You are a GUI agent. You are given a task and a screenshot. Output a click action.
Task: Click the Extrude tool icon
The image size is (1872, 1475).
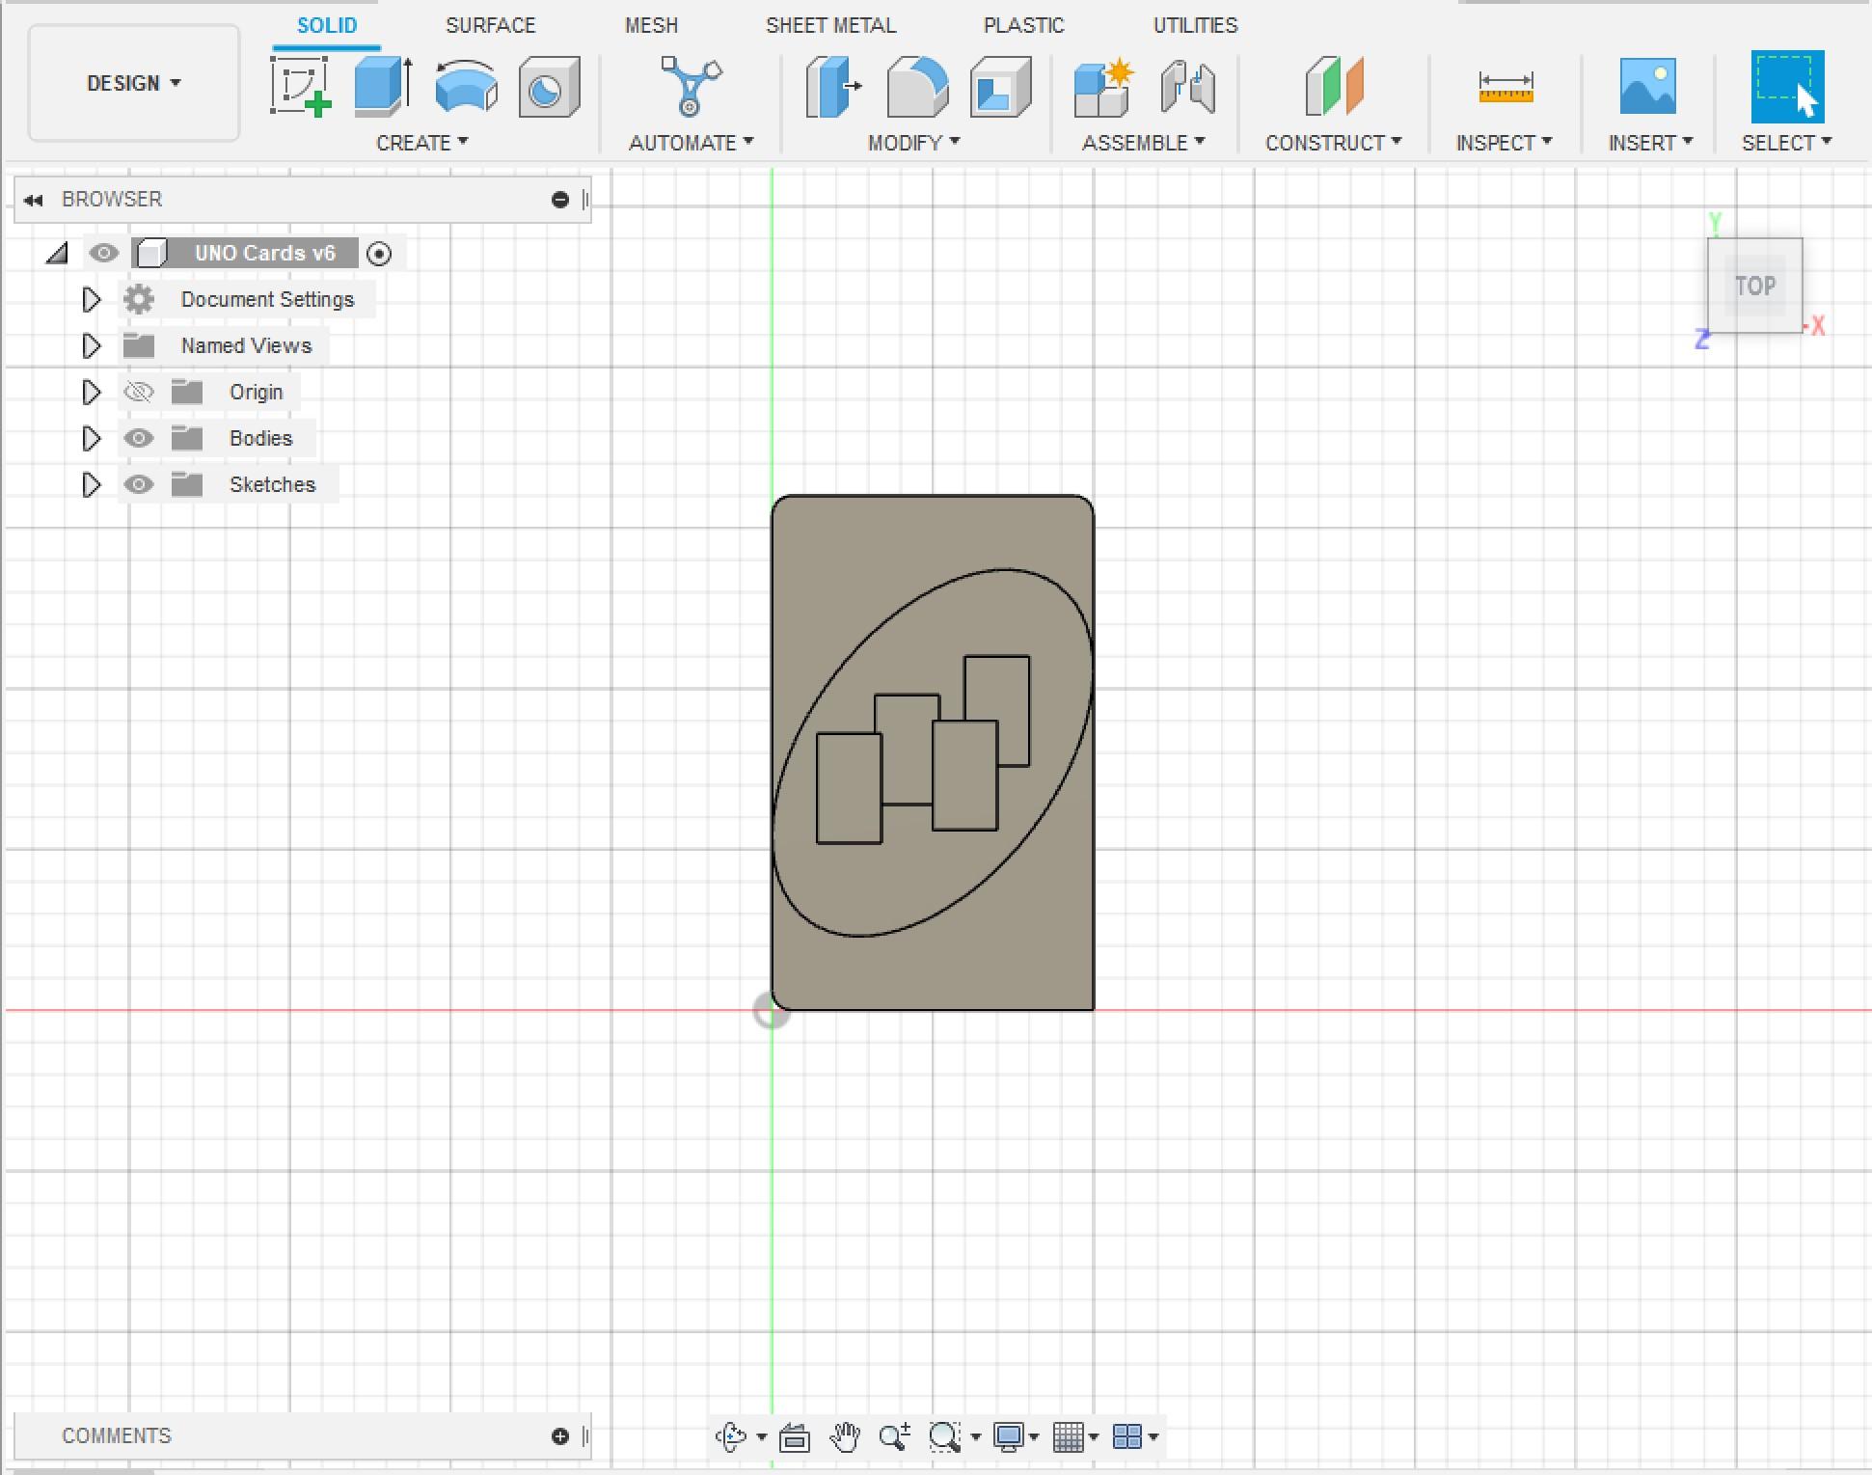[383, 87]
